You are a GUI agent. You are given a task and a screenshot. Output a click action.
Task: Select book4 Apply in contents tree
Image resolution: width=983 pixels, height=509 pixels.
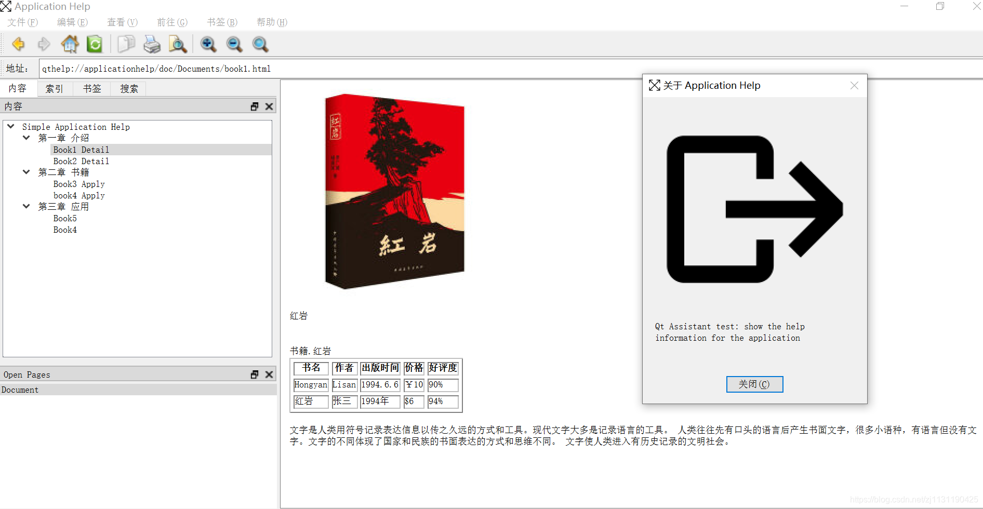click(79, 195)
